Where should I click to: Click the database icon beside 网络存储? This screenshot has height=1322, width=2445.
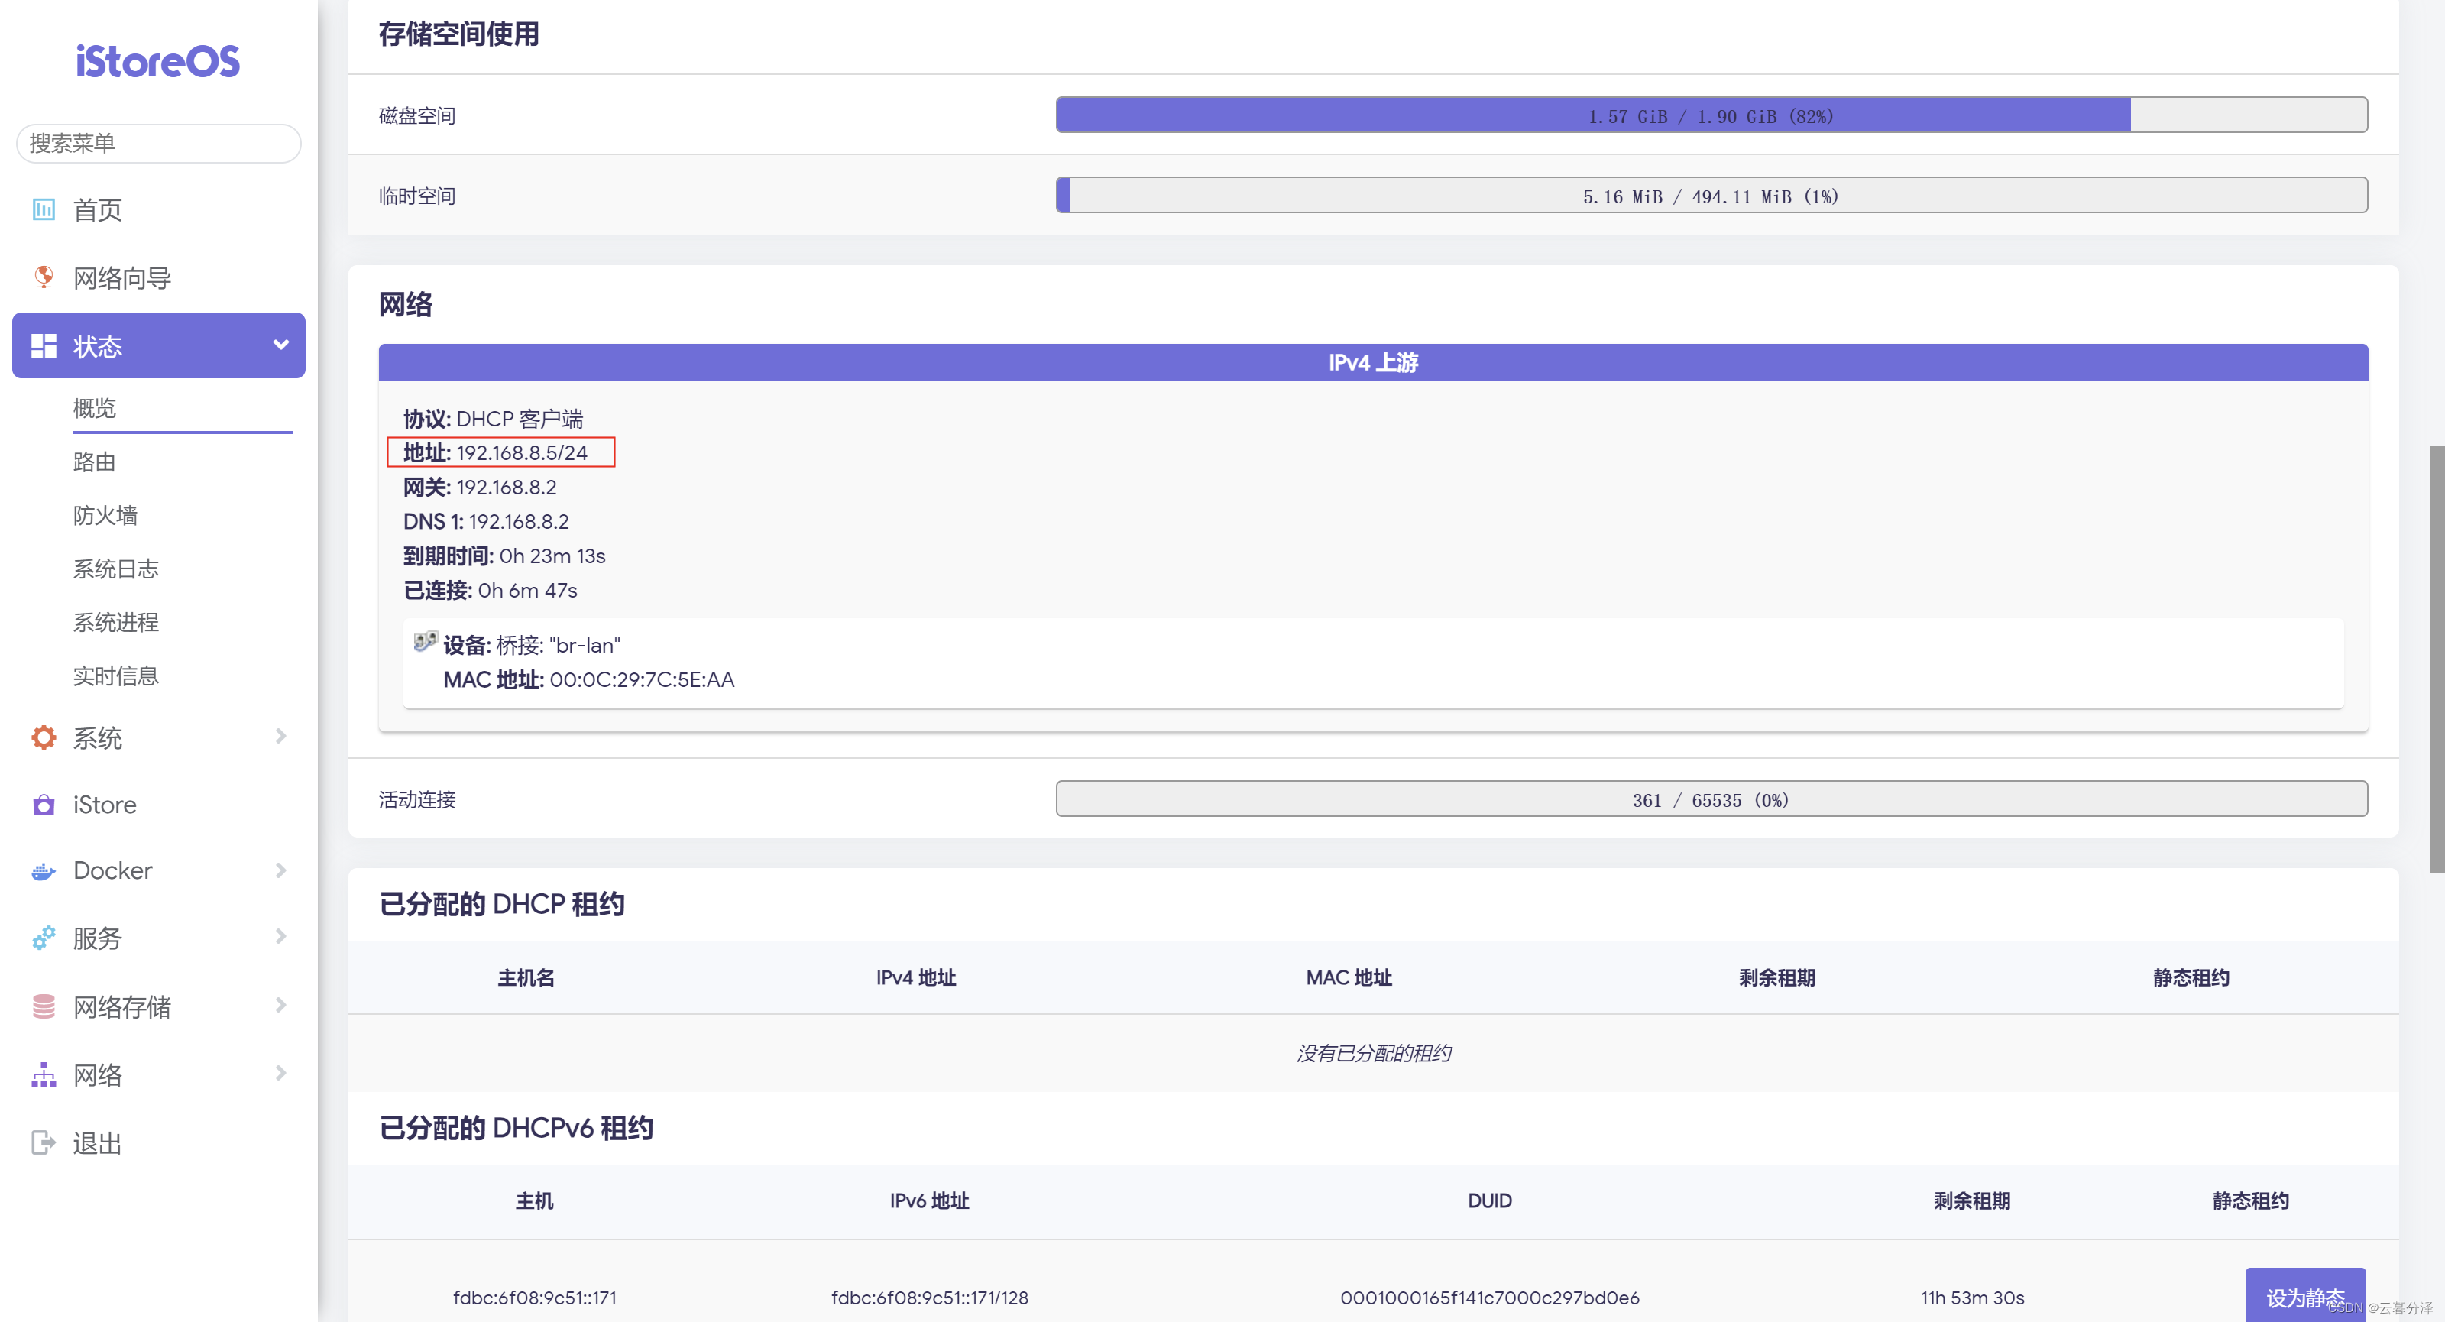pos(44,1006)
